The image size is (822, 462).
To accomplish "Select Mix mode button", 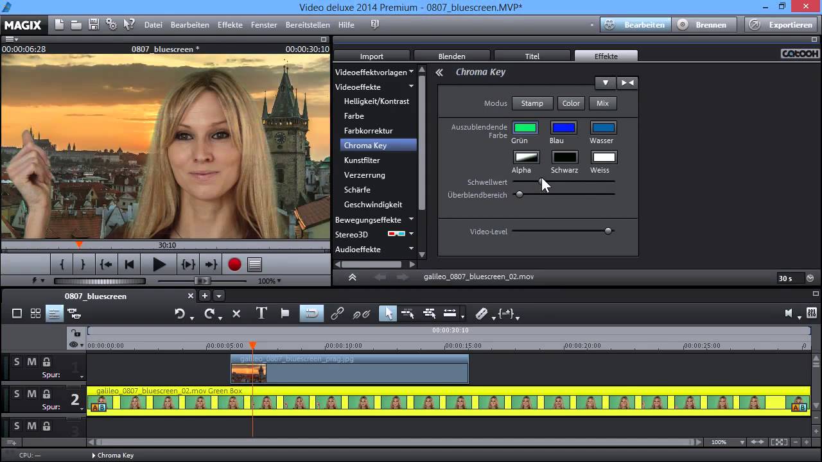I will pos(602,103).
